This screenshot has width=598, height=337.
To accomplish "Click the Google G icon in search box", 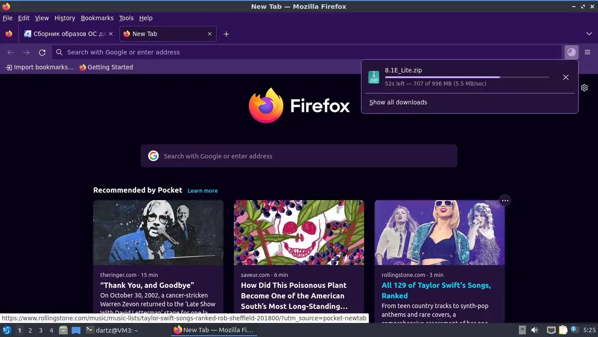I will pyautogui.click(x=153, y=156).
